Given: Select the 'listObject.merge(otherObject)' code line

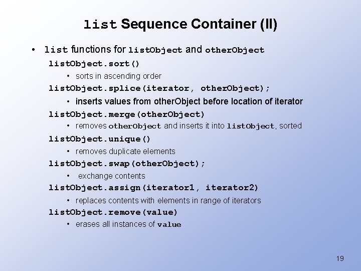Looking at the screenshot, I should point(126,114).
